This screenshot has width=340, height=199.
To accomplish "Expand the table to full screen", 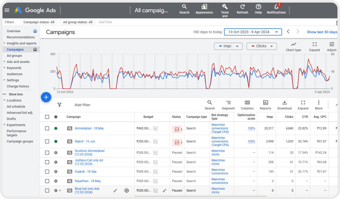I will 303,105.
